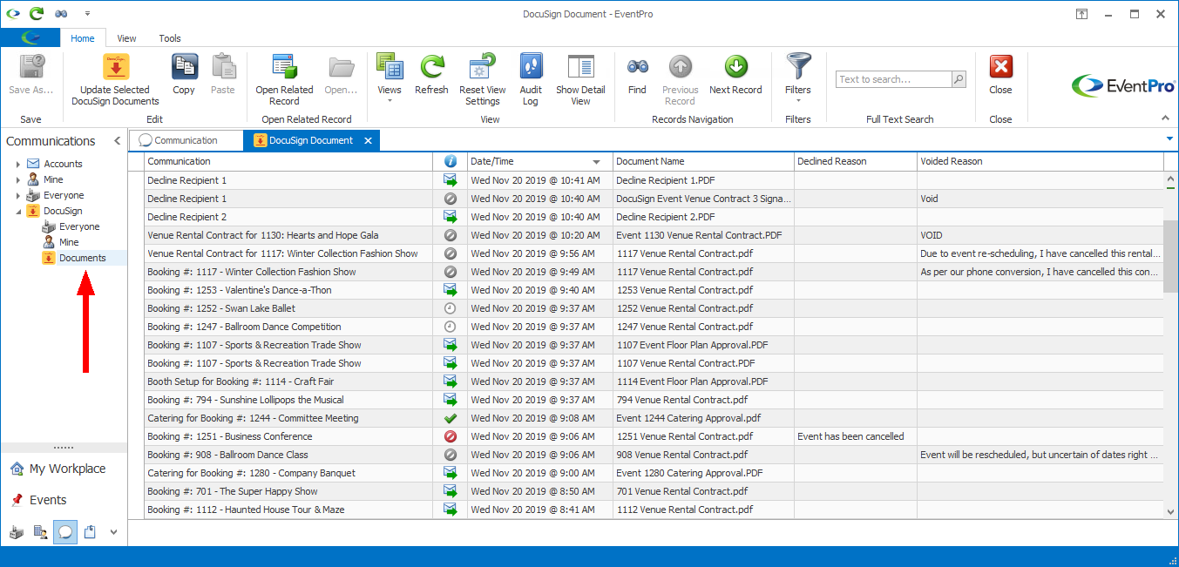Viewport: 1179px width, 567px height.
Task: Click the Declined Reason column header
Action: coord(855,161)
